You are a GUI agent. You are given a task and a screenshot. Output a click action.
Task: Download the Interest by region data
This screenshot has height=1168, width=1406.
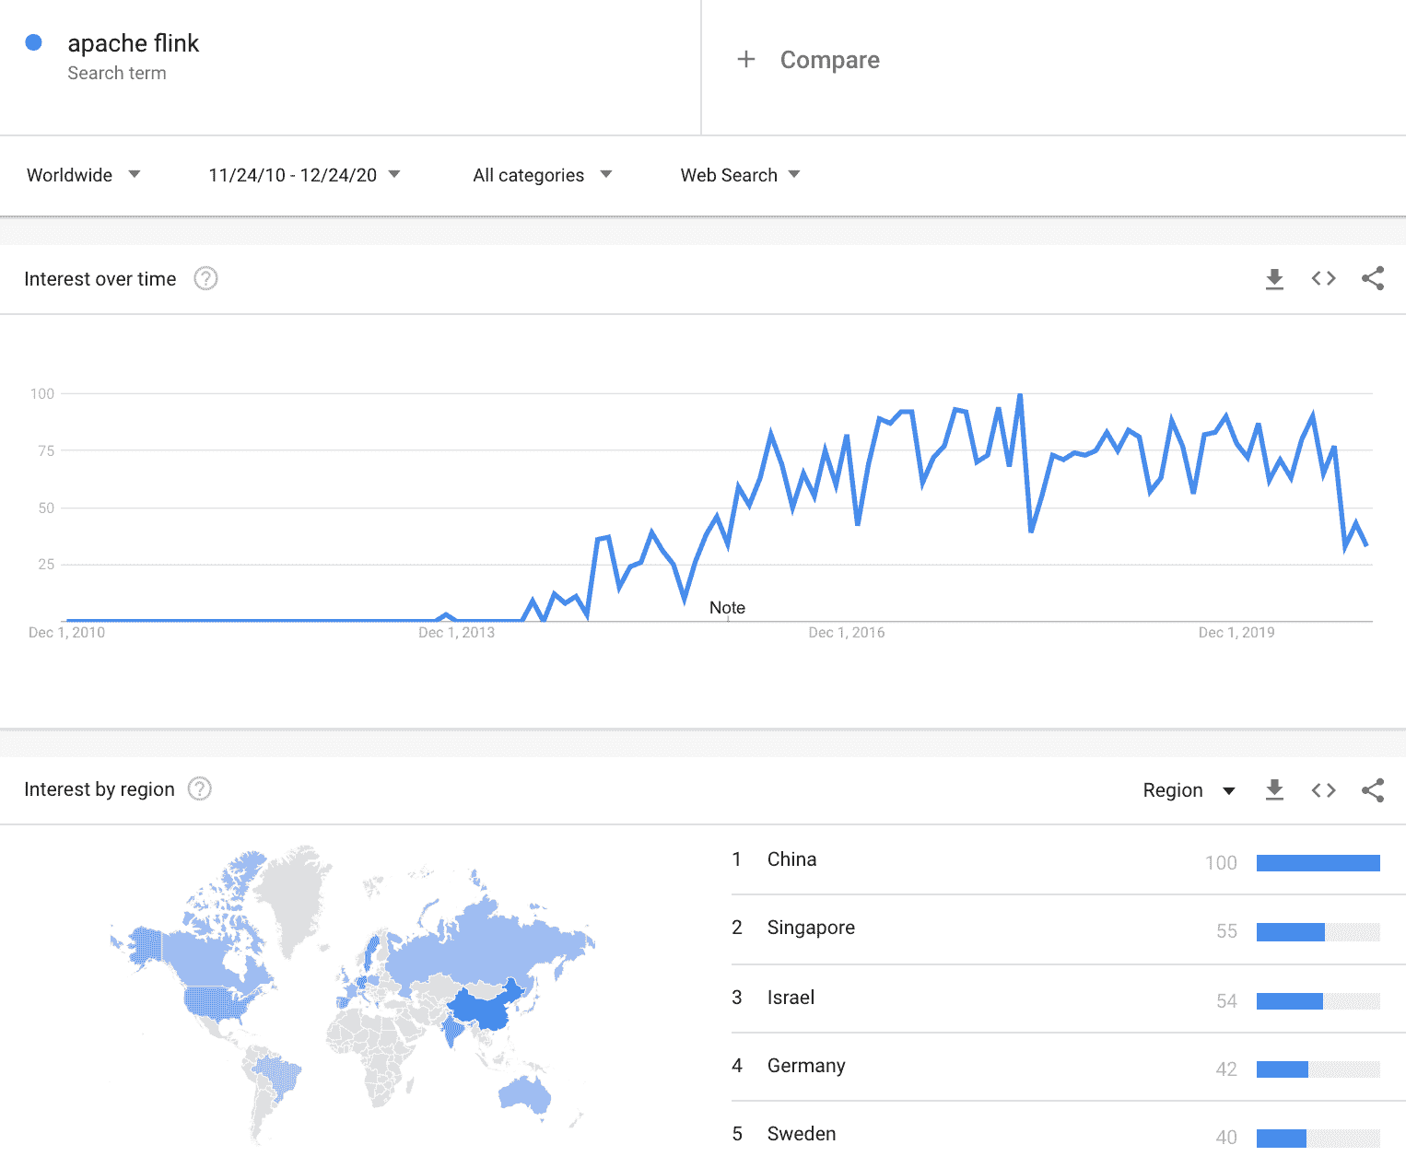[x=1274, y=789]
